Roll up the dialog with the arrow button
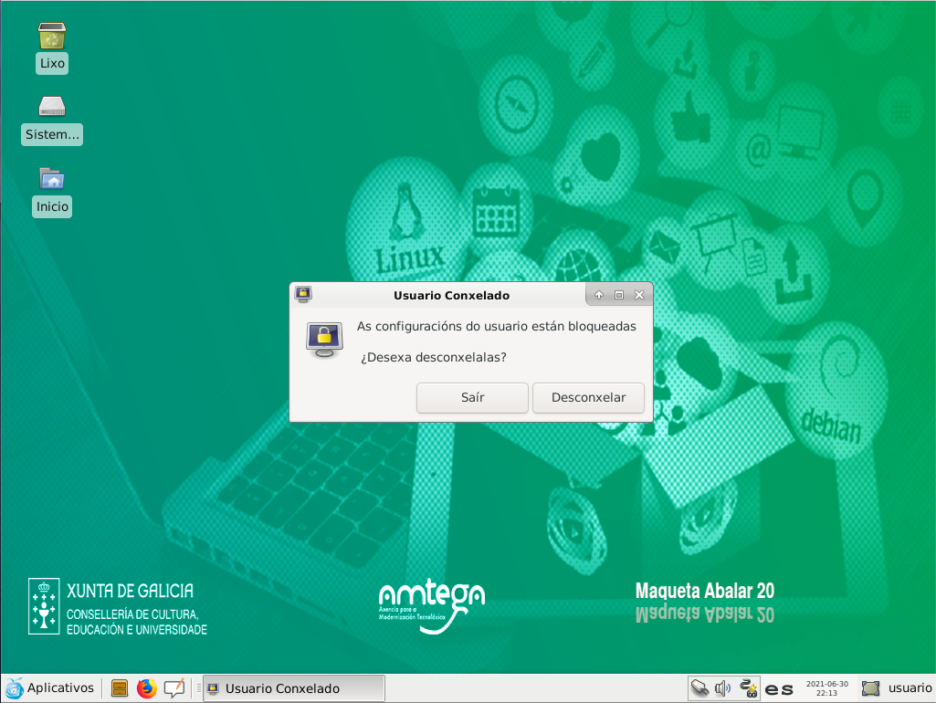This screenshot has height=703, width=936. click(x=599, y=295)
